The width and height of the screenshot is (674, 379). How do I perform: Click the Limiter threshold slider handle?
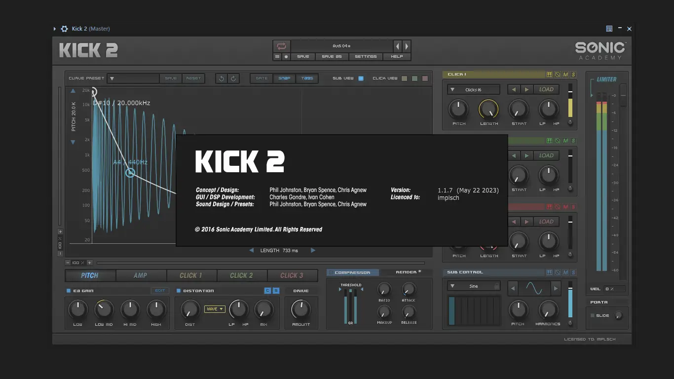(623, 95)
